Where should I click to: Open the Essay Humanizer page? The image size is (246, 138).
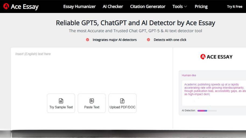click(79, 6)
